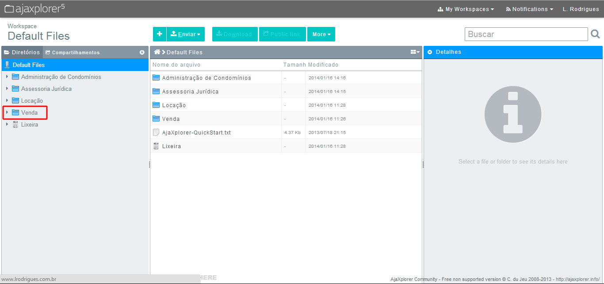604x284 pixels.
Task: Click the plus (new) toolbar button
Action: pos(160,34)
